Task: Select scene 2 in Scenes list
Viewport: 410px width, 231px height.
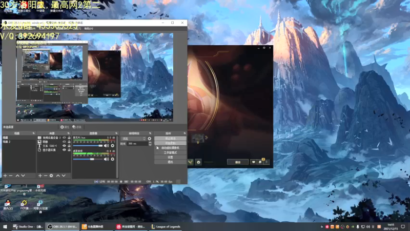Action: click(19, 142)
